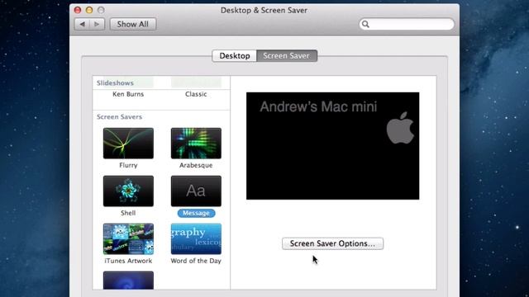Go forward with the right arrow button
The height and width of the screenshot is (297, 529).
(x=97, y=24)
